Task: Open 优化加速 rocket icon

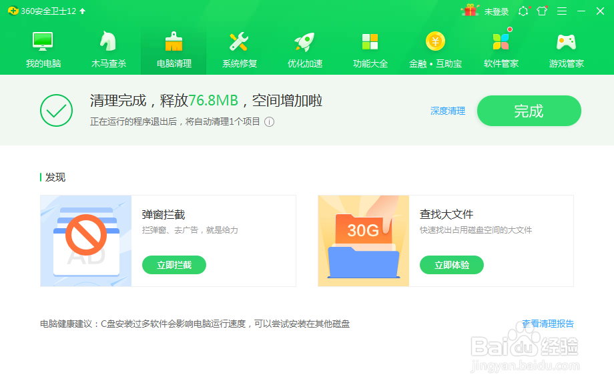Action: tap(304, 41)
